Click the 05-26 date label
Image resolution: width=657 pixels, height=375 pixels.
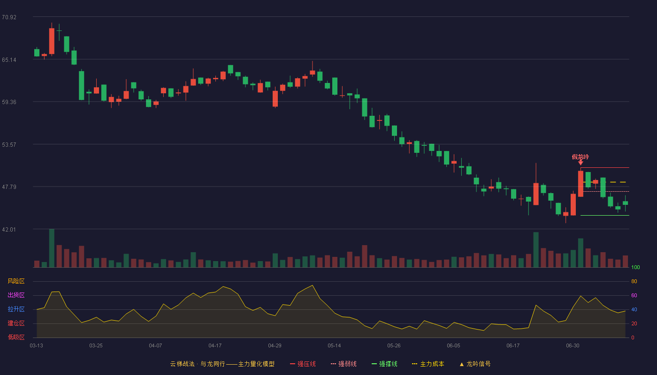394,345
